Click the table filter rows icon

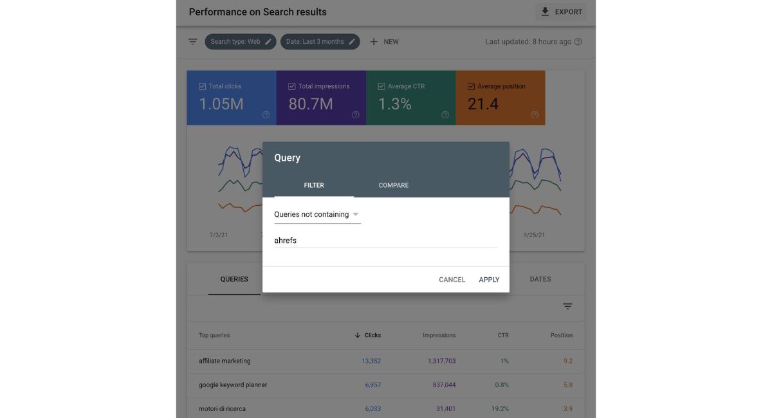pos(567,307)
